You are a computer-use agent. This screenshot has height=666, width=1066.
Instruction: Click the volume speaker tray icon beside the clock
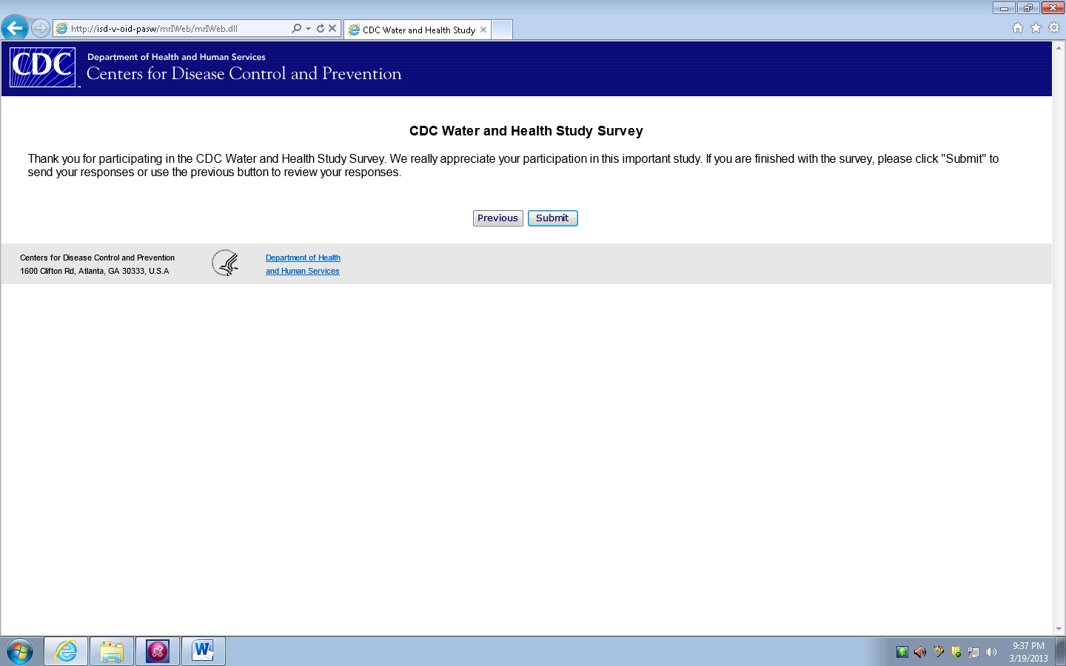pos(991,652)
